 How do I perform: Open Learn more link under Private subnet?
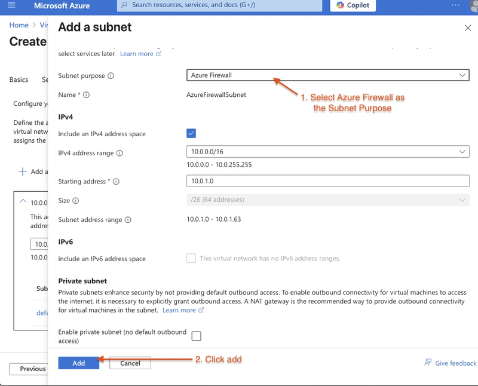tap(183, 310)
